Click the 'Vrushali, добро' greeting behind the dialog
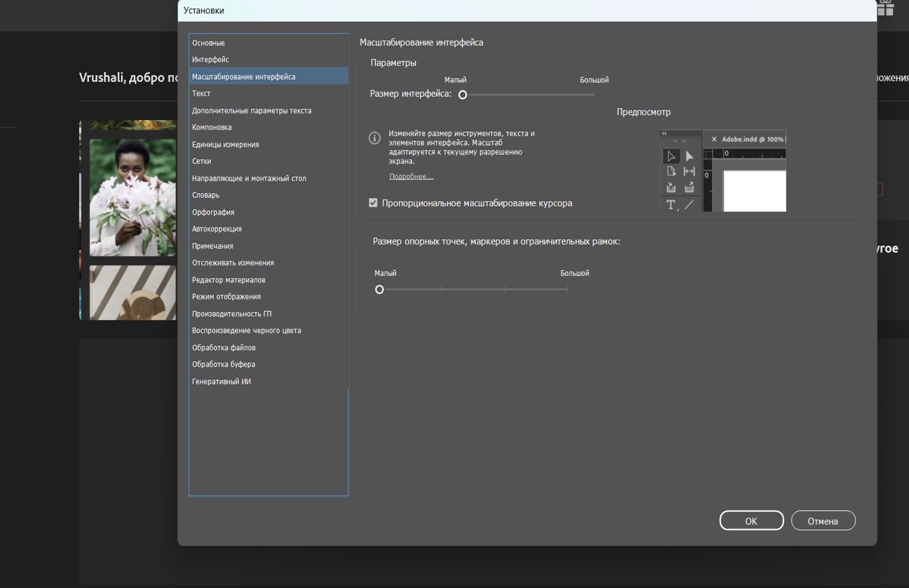Viewport: 909px width, 588px height. 128,77
